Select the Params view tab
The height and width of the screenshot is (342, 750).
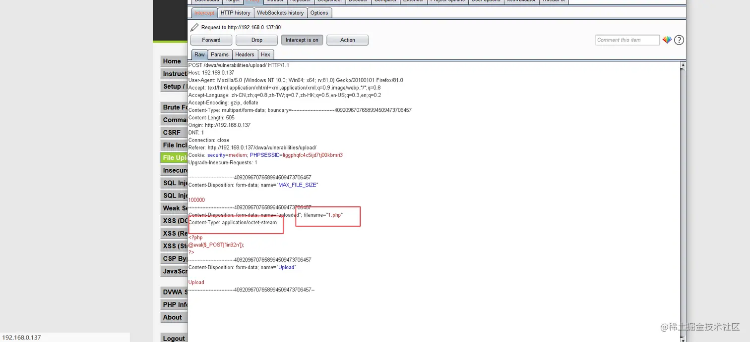(x=219, y=55)
